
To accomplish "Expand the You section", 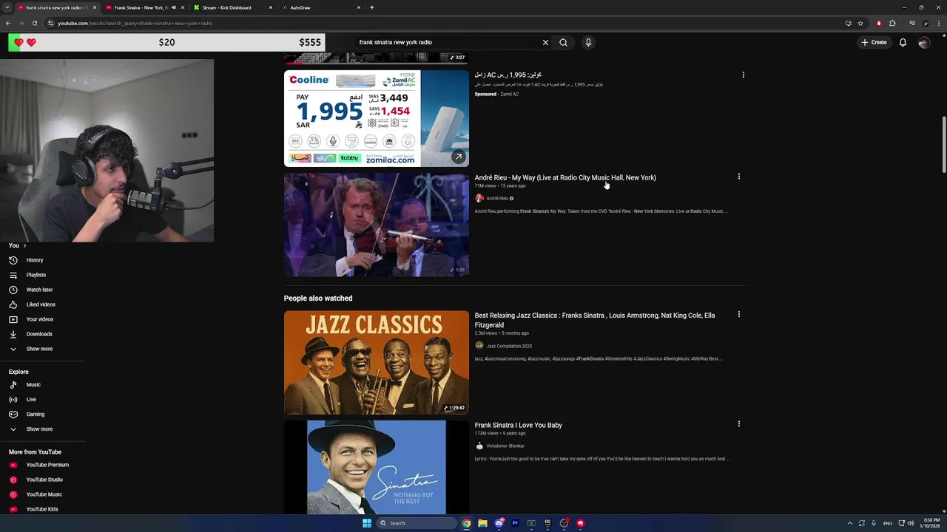I will [18, 245].
